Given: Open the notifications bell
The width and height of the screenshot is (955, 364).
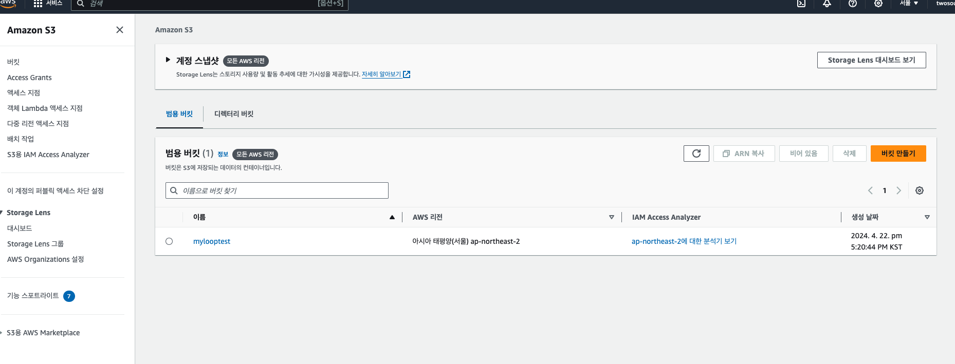Looking at the screenshot, I should tap(827, 4).
